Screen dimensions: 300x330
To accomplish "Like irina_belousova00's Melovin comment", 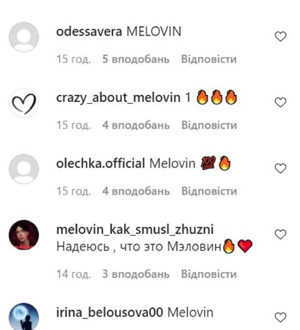I will click(281, 317).
